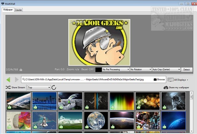This screenshot has width=197, height=134.
Task: Click the cloud upload icon
Action: (x=166, y=87)
